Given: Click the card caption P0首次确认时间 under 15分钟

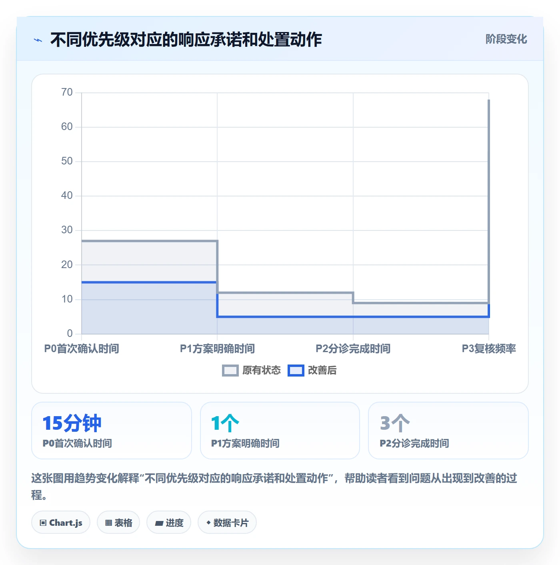Looking at the screenshot, I should [77, 443].
